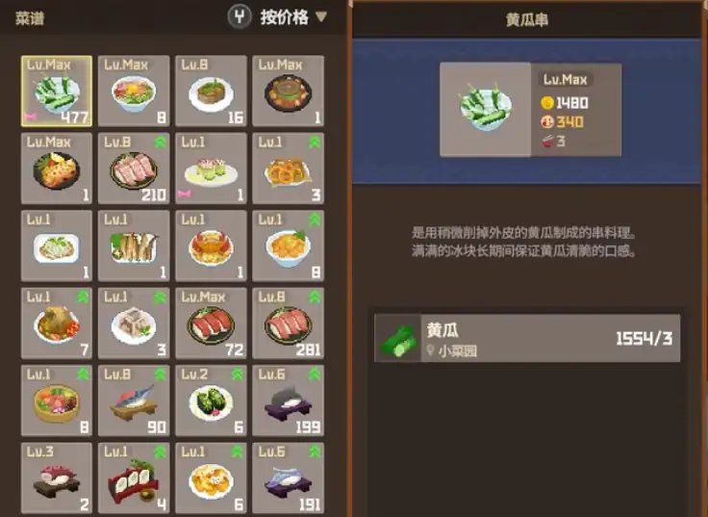Click the sort dropdown triangle arrow

[x=321, y=16]
